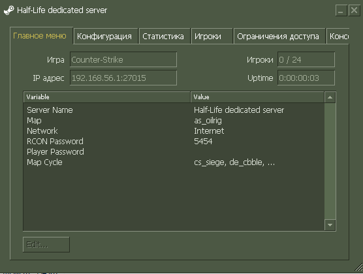The width and height of the screenshot is (363, 274).
Task: Click the scroll down arrow of variable list
Action: [x=330, y=225]
